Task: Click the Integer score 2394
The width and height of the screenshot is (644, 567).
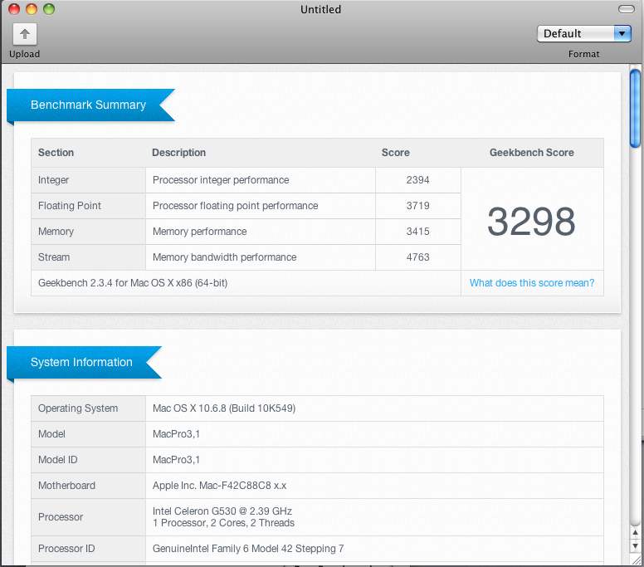Action: [x=417, y=180]
